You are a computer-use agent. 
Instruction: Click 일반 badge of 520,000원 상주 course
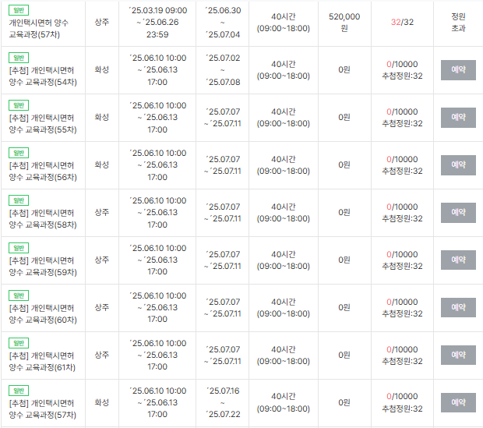19,10
